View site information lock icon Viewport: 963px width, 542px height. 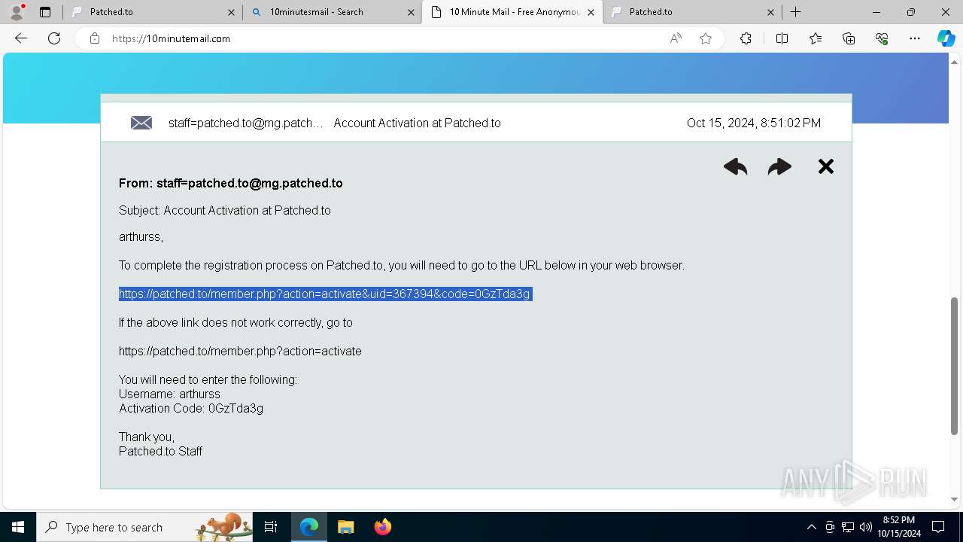(x=95, y=38)
